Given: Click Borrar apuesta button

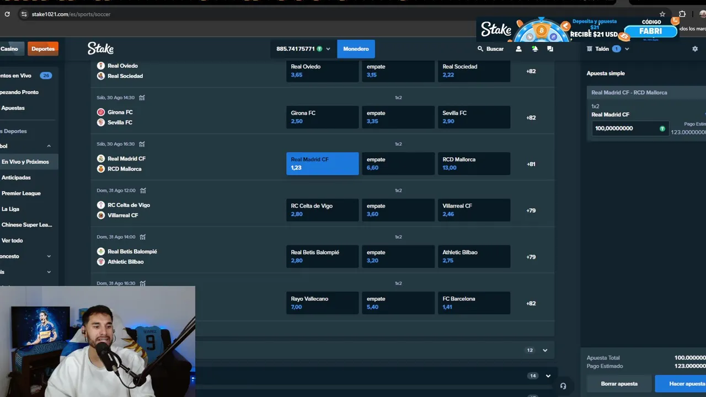Looking at the screenshot, I should (x=619, y=384).
